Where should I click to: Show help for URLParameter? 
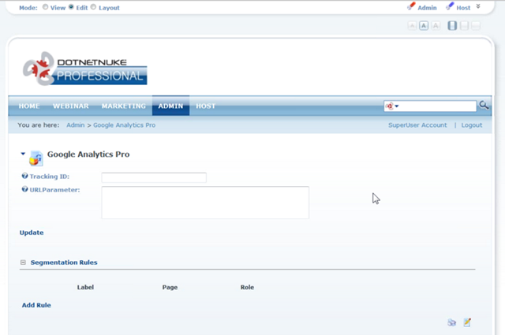point(24,189)
